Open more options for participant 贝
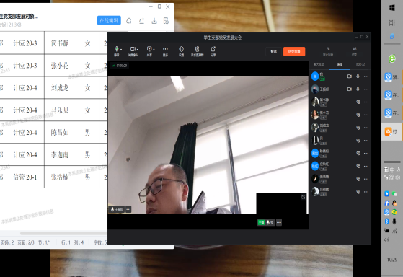 tap(366, 141)
